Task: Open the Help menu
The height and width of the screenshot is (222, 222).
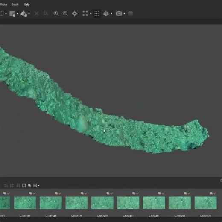Action: point(26,4)
